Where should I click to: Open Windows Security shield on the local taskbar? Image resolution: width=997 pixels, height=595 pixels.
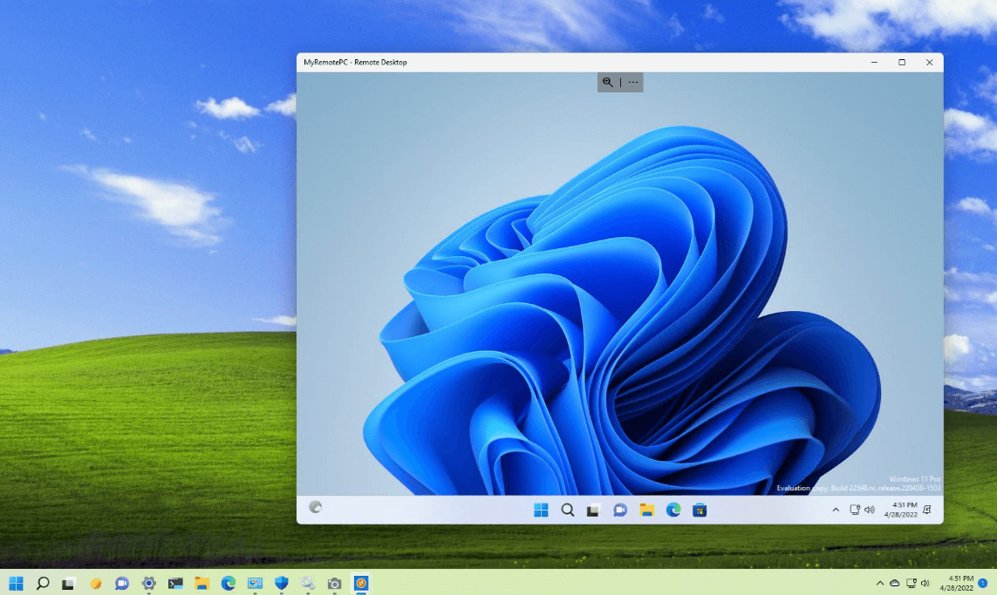[x=281, y=583]
